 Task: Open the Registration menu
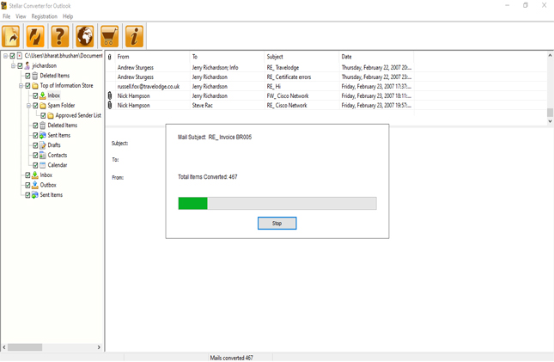click(x=44, y=16)
